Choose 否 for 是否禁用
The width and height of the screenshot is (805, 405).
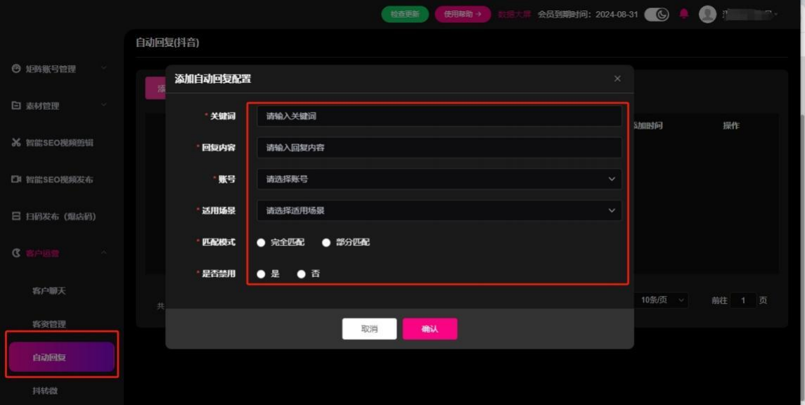[302, 274]
